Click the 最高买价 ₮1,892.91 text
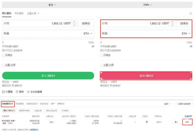194x135 pixels. pyautogui.click(x=12, y=86)
